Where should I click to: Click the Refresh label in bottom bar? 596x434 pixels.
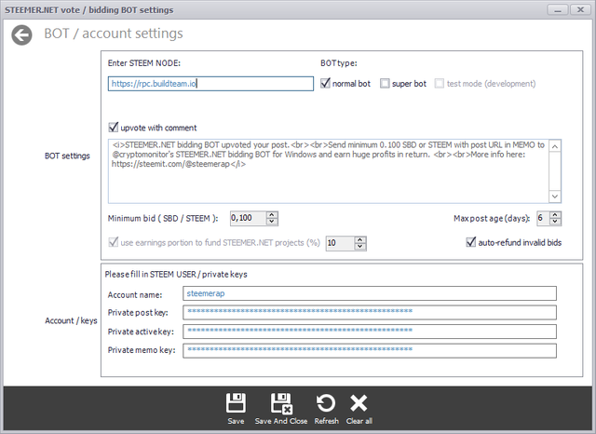[x=327, y=421]
